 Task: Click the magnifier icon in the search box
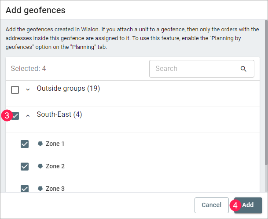[243, 69]
